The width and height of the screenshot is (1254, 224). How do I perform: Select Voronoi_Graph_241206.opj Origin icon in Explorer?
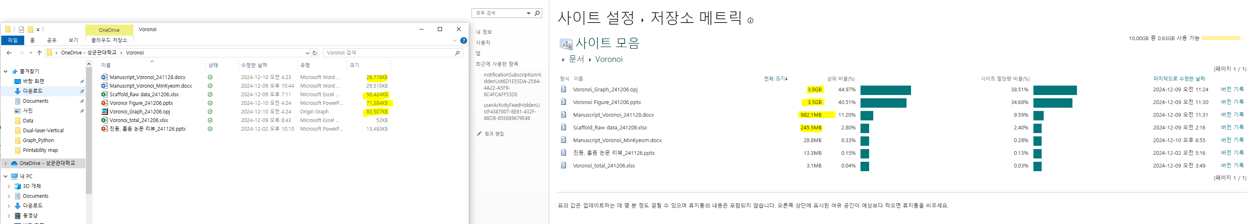[x=104, y=111]
